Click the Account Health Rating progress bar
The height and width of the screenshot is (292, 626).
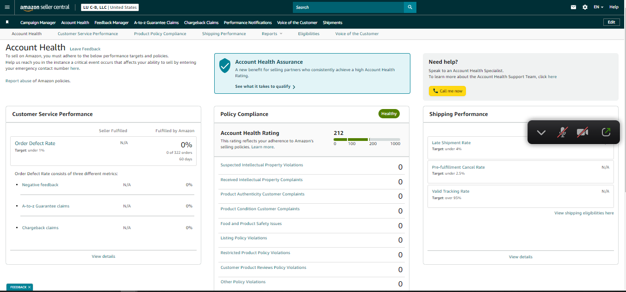pos(367,140)
